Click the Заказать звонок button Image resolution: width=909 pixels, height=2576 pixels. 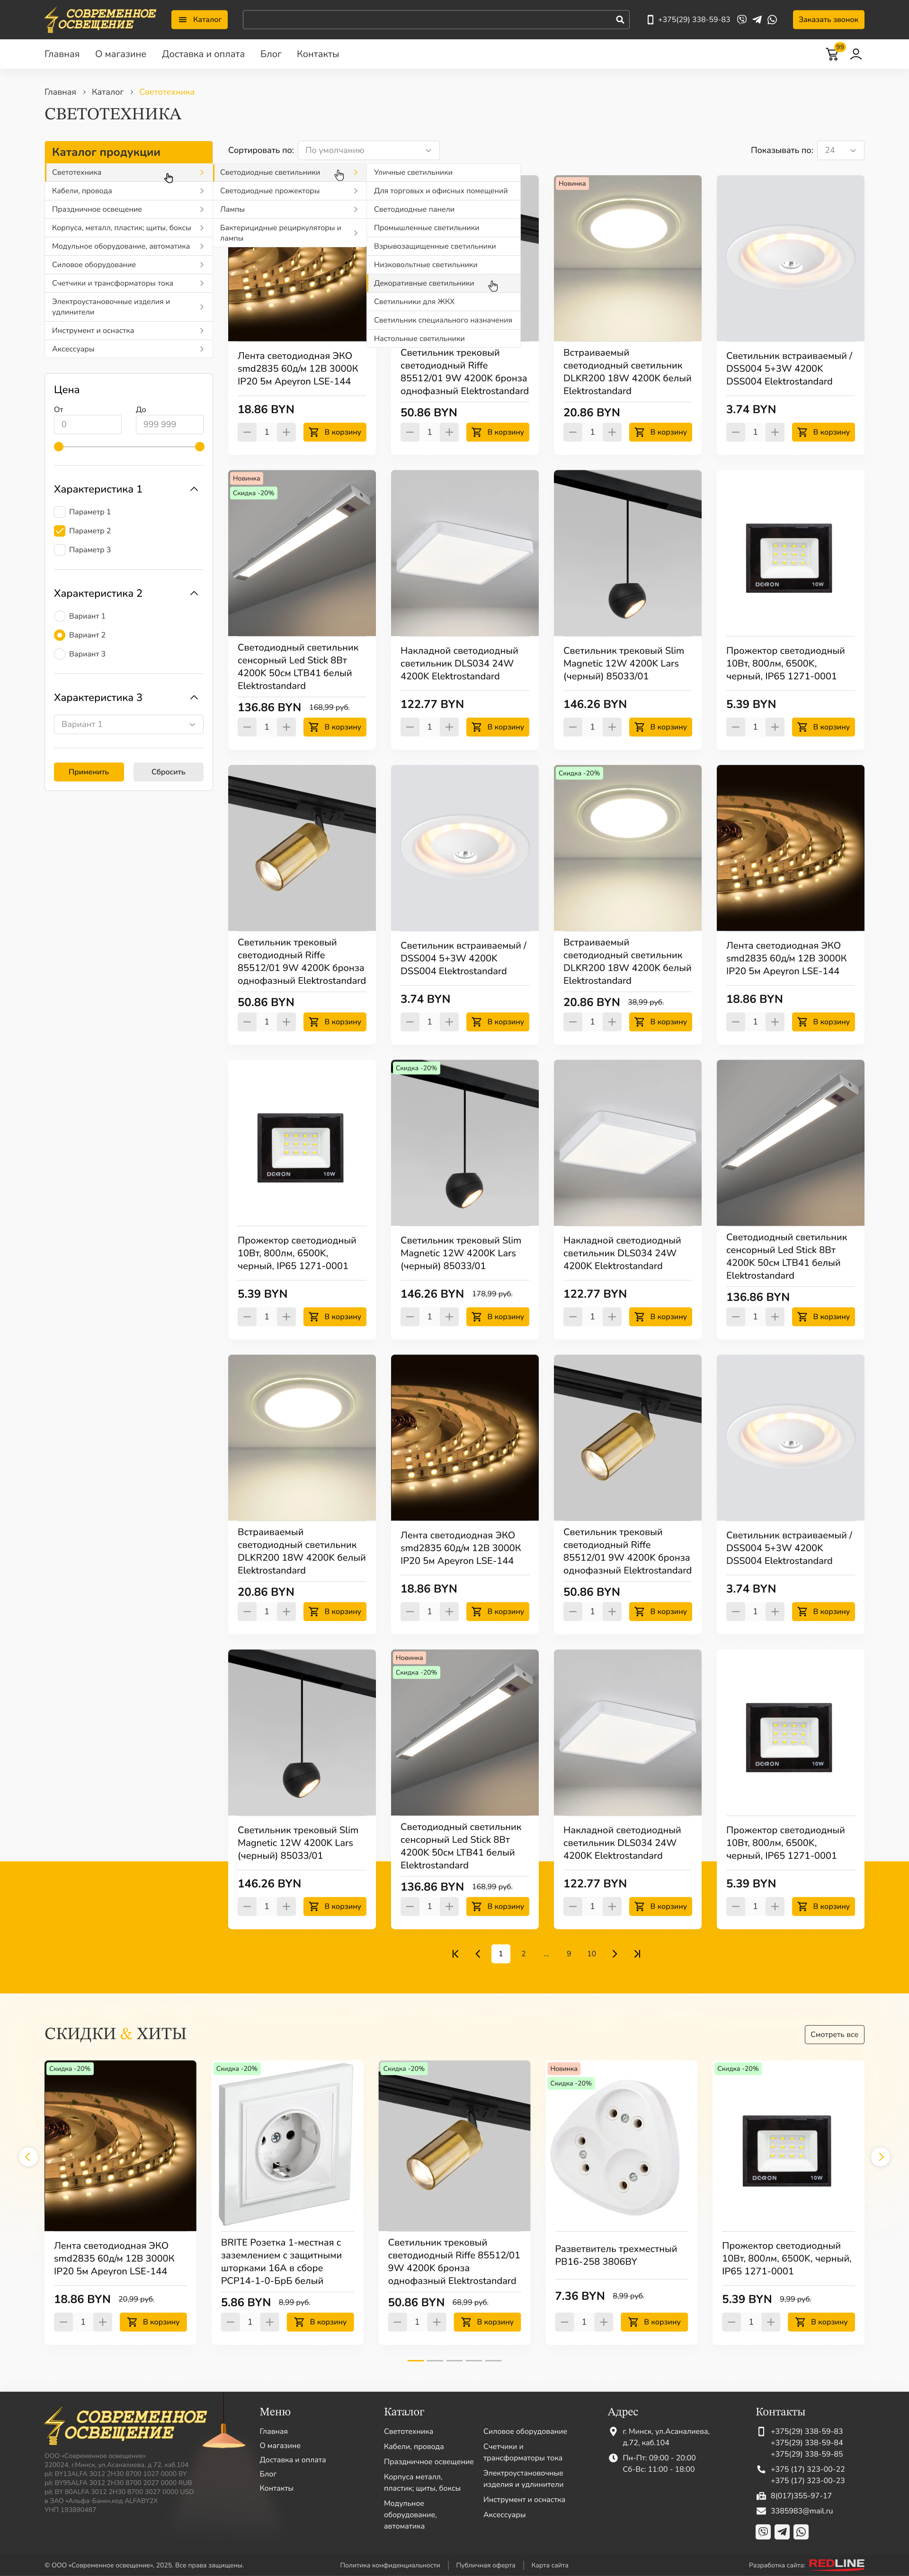[828, 19]
